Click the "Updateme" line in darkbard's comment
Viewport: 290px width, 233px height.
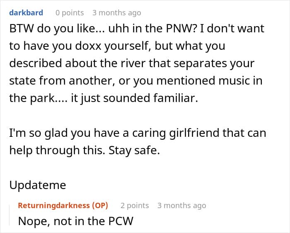point(38,185)
